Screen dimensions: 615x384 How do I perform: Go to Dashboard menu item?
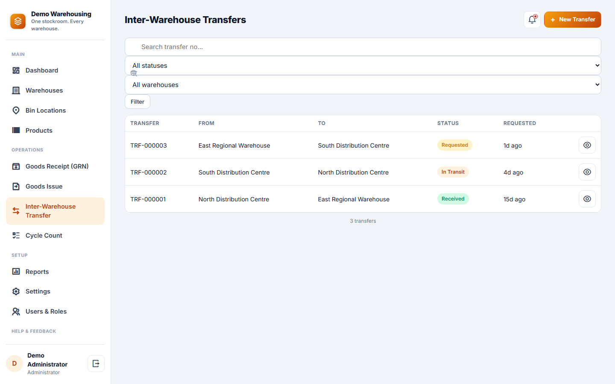coord(55,70)
